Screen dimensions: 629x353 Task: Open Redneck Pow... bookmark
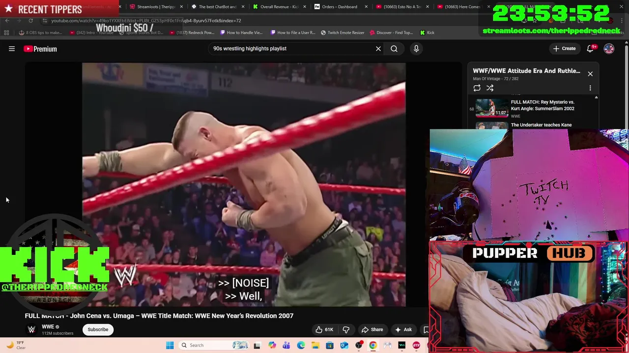(x=192, y=32)
